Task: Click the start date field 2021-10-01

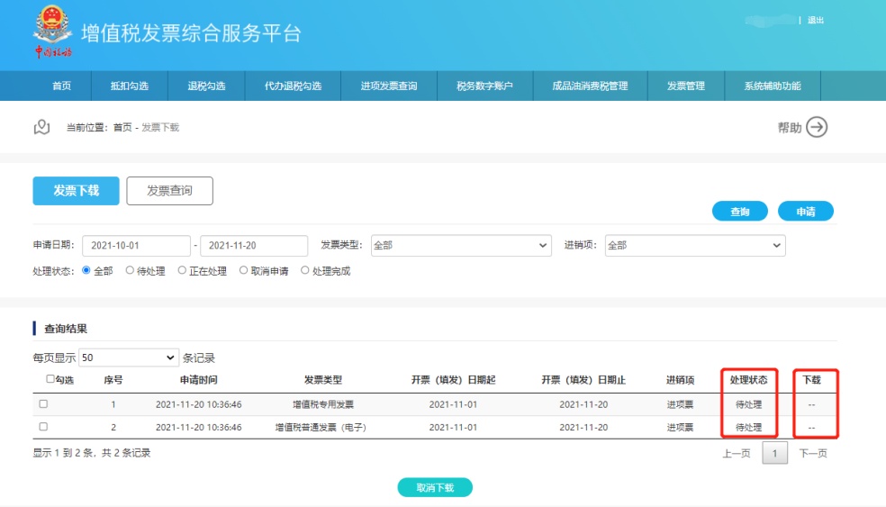Action: [x=136, y=245]
